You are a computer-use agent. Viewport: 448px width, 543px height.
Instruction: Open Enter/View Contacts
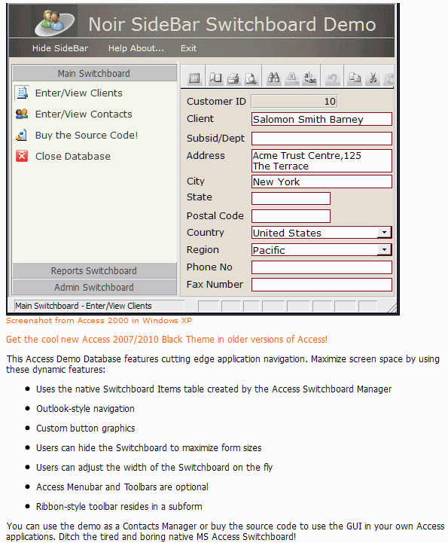pos(84,114)
